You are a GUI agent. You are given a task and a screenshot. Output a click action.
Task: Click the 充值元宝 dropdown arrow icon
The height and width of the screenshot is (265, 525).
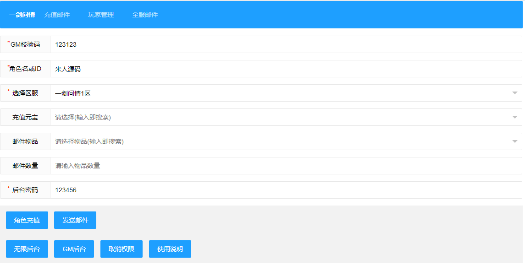[514, 117]
